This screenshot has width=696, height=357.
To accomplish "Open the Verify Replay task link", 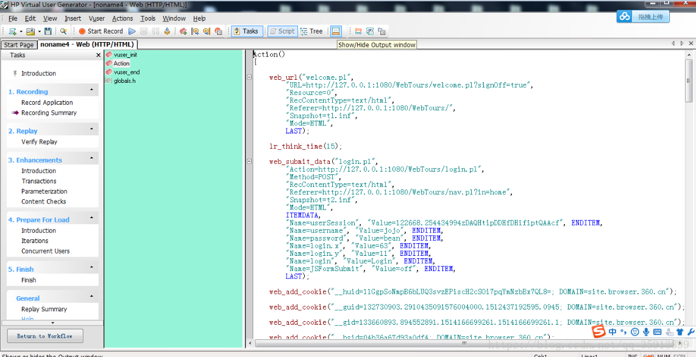I will [39, 142].
